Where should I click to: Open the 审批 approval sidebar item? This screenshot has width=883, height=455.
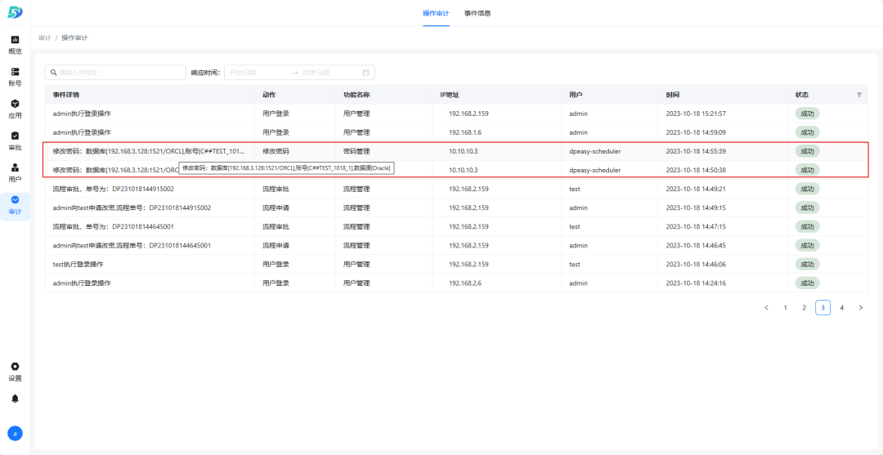(x=16, y=141)
